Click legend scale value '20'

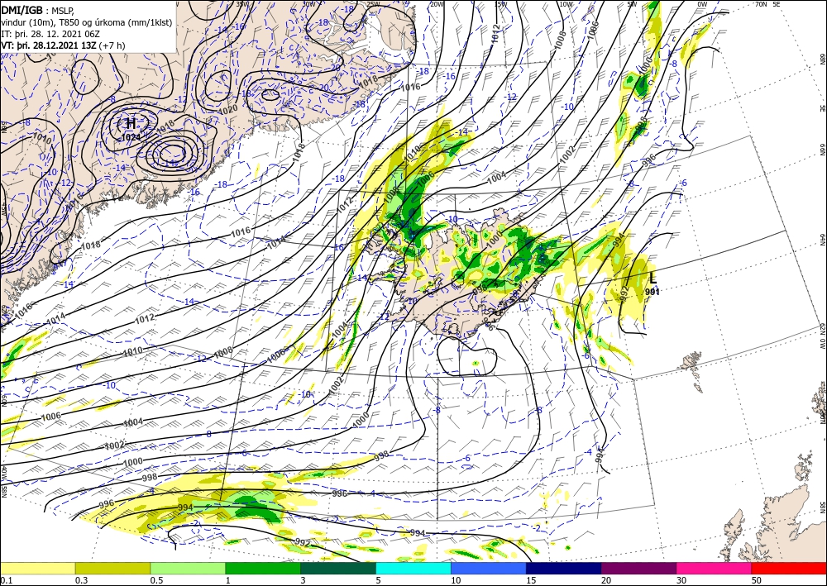pos(606,580)
